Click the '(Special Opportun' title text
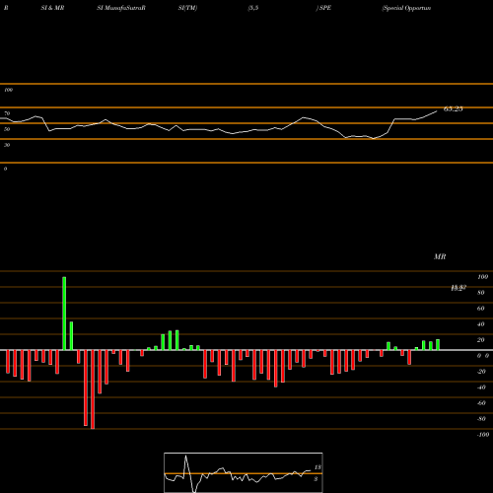The width and height of the screenshot is (493, 493). (x=406, y=8)
